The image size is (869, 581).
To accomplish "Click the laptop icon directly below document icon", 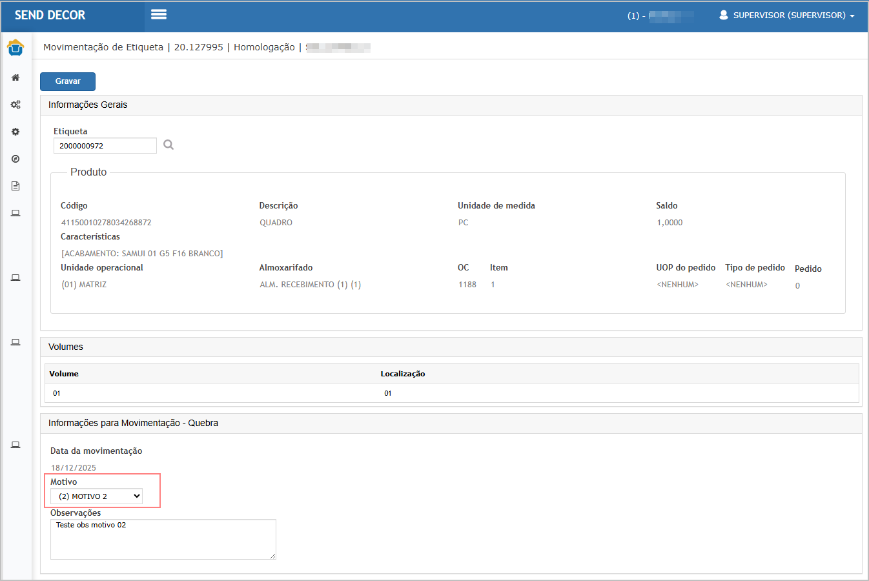I will [15, 213].
